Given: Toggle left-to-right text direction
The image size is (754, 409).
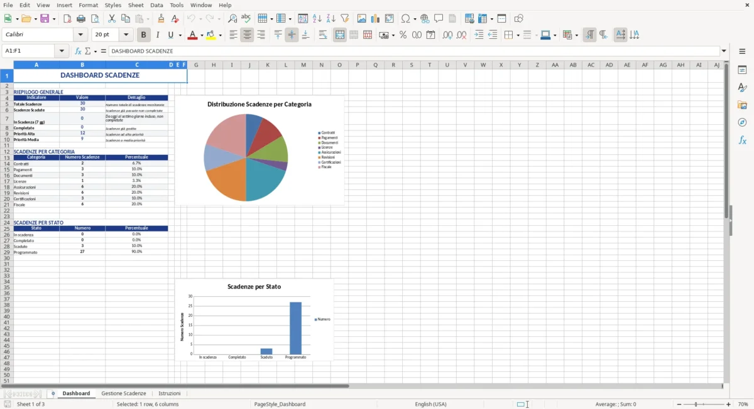Looking at the screenshot, I should 589,35.
